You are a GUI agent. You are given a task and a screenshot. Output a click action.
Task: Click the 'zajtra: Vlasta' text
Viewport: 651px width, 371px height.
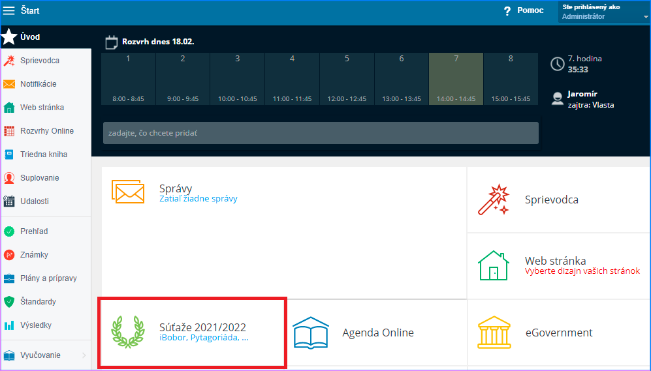(591, 105)
